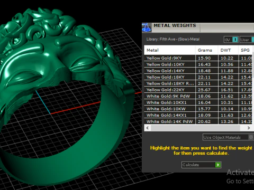The width and height of the screenshot is (254, 190).
Task: Click the 11.62 DWT cell
Action: coord(229,96)
